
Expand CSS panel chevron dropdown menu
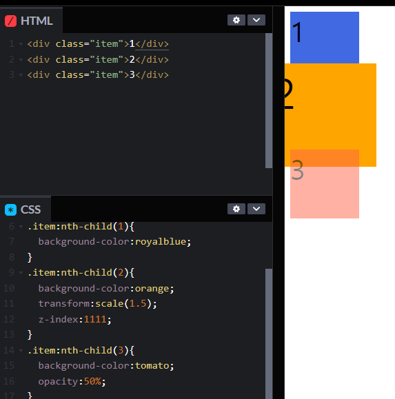[x=256, y=209]
